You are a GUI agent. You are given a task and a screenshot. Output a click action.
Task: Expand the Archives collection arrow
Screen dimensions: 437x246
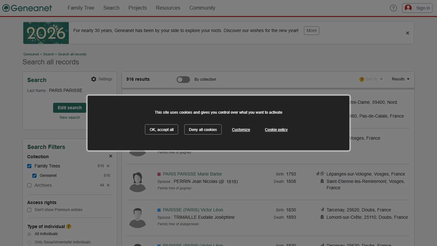pos(108,185)
